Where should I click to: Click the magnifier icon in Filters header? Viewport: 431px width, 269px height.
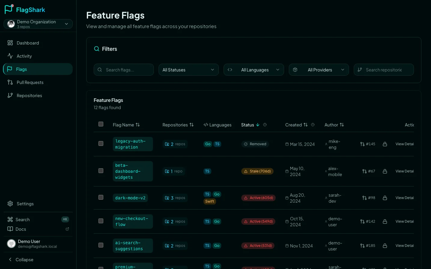click(x=96, y=48)
